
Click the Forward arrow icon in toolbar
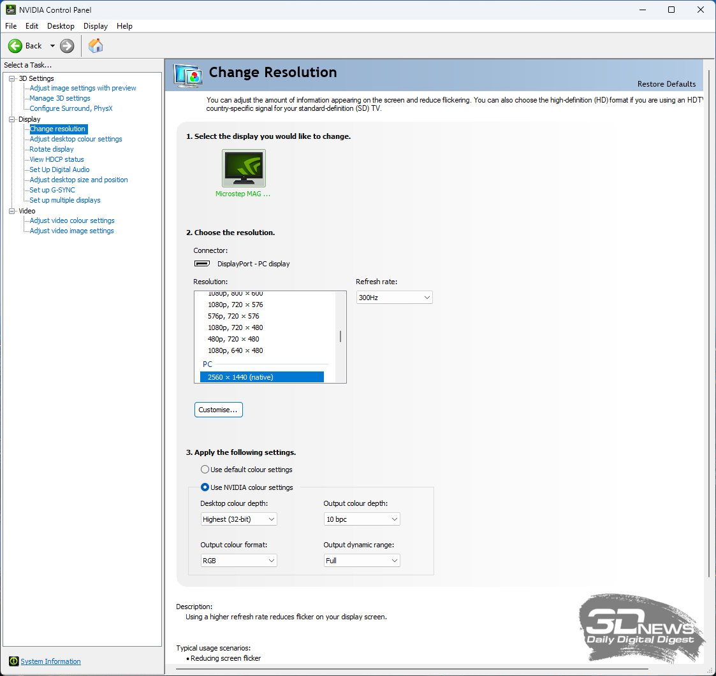coord(67,46)
